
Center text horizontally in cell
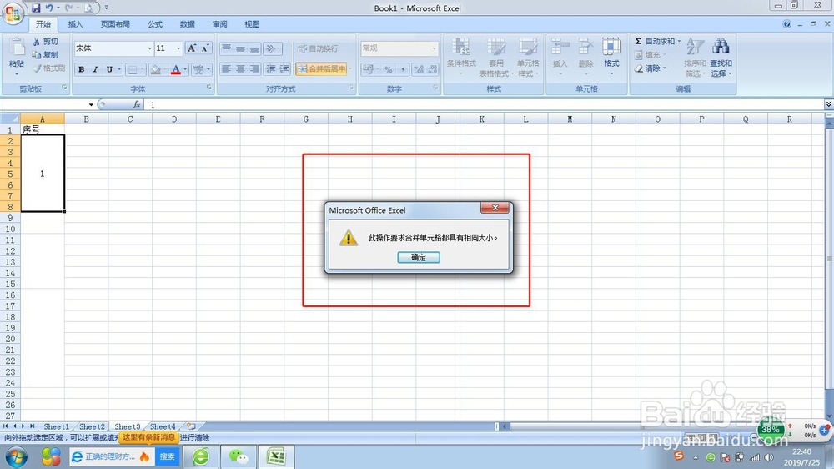240,68
